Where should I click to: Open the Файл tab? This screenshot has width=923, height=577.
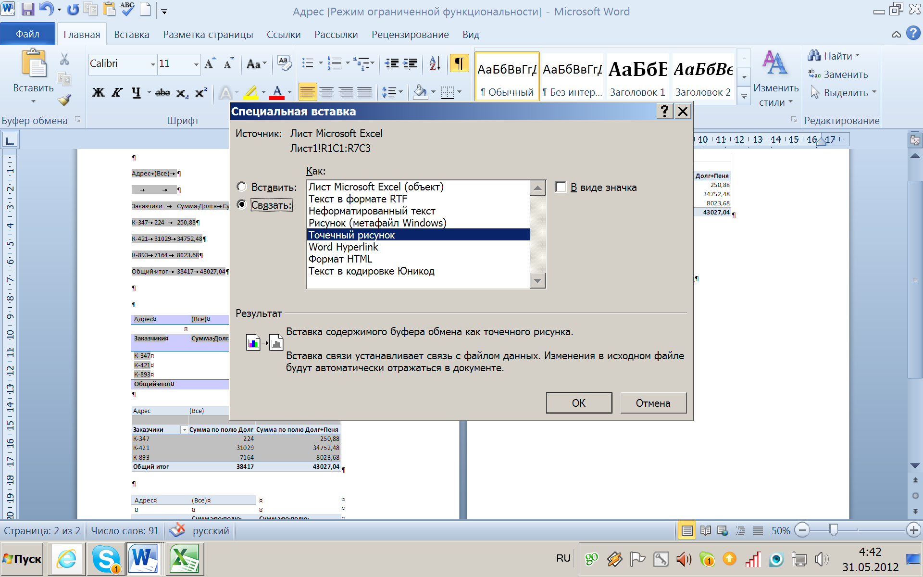27,34
